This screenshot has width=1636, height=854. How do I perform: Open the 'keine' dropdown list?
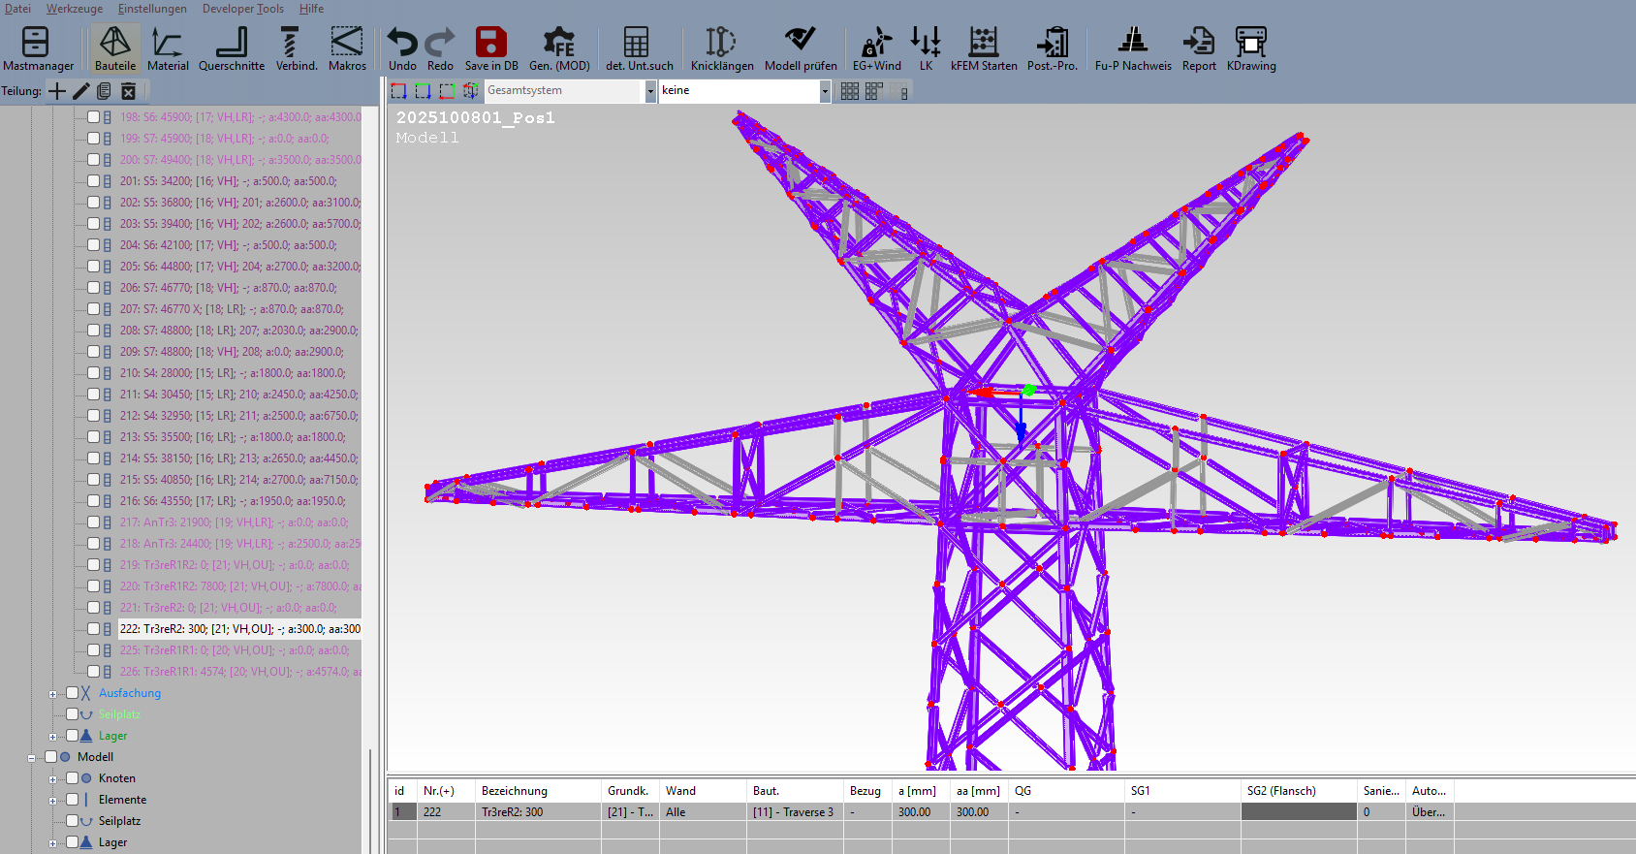click(825, 91)
